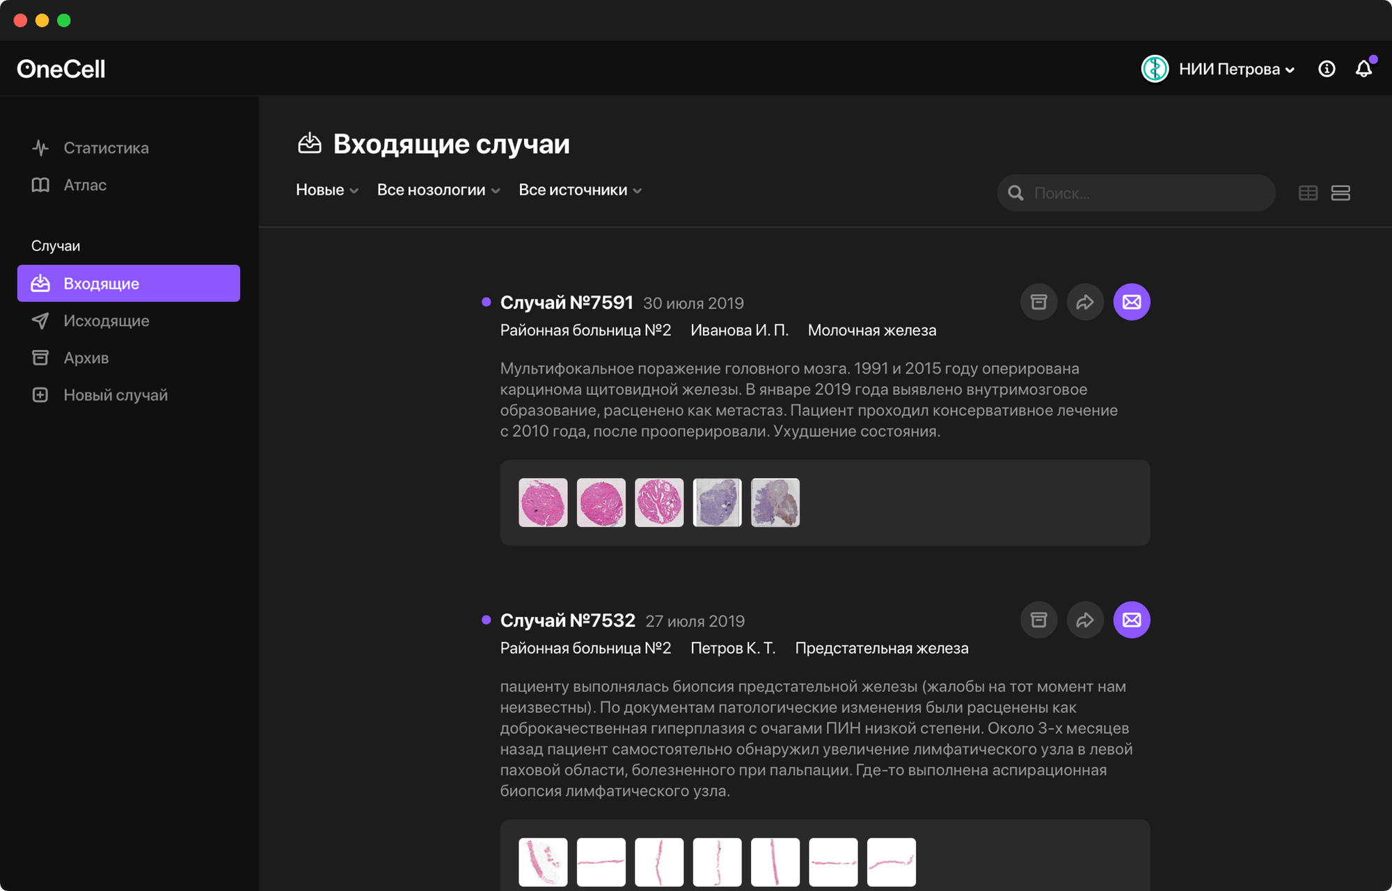Click the purple mail icon for case №7532

[1132, 620]
